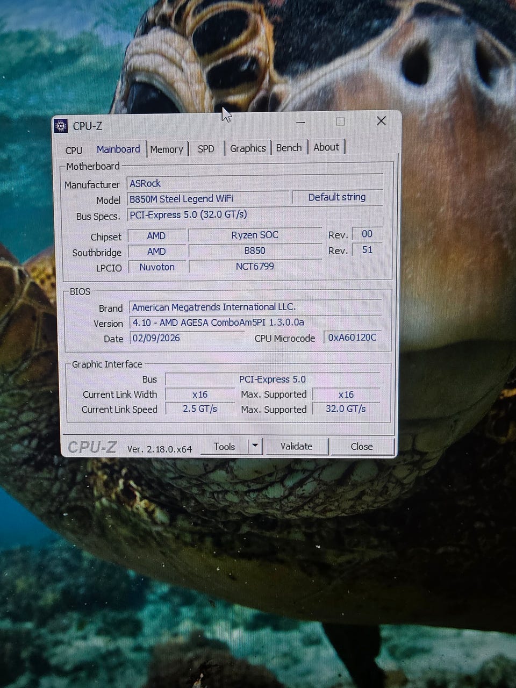Show the About tab
The image size is (516, 688).
coord(326,147)
